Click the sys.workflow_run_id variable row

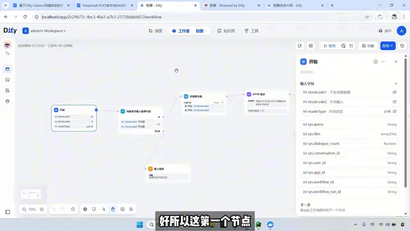pos(349,192)
